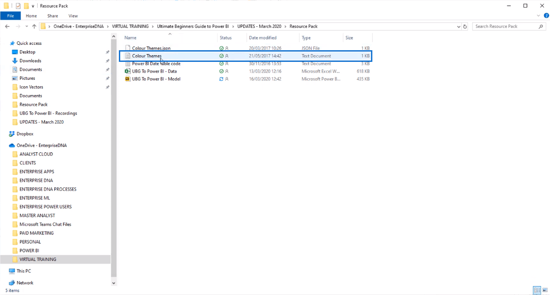Open the Home ribbon tab
This screenshot has height=295, width=550.
click(x=31, y=16)
